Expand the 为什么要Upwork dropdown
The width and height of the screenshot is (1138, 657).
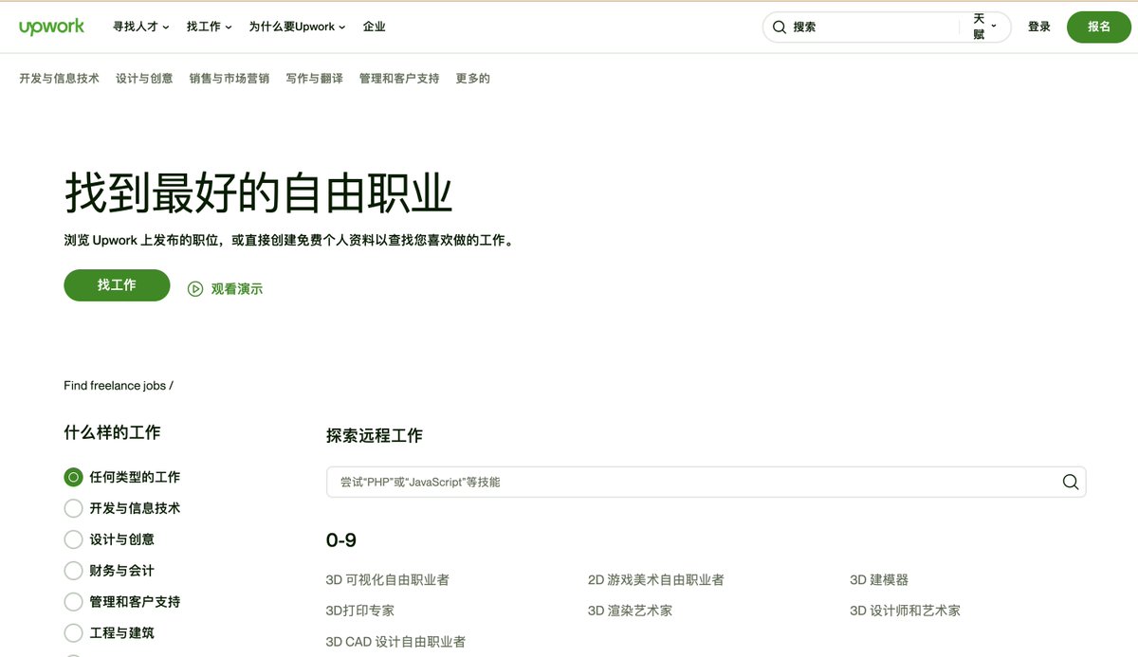(297, 27)
